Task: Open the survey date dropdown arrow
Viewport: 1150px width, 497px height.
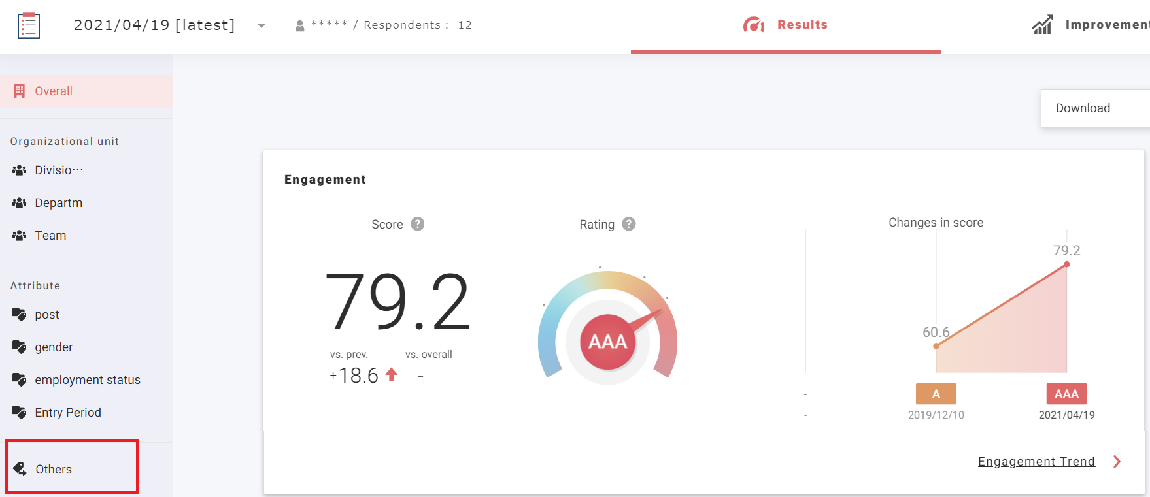Action: coord(262,26)
